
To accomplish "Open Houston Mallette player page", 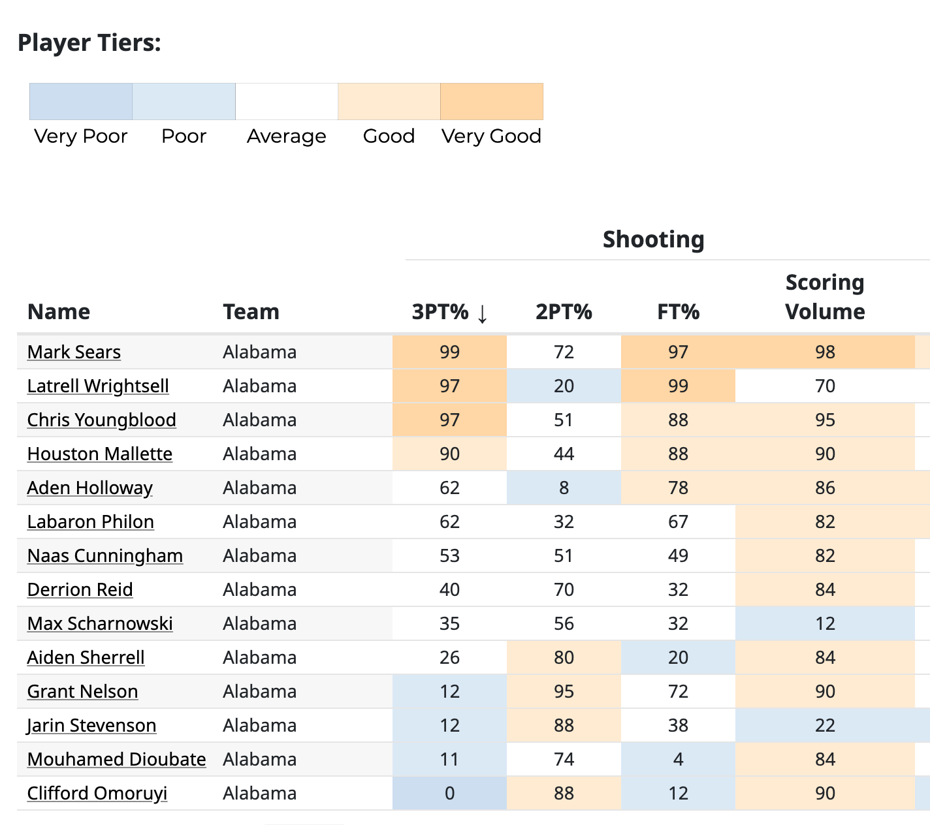I will (x=99, y=454).
